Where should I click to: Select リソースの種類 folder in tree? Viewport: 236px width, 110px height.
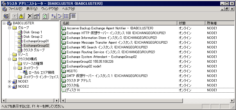[x=33, y=64]
